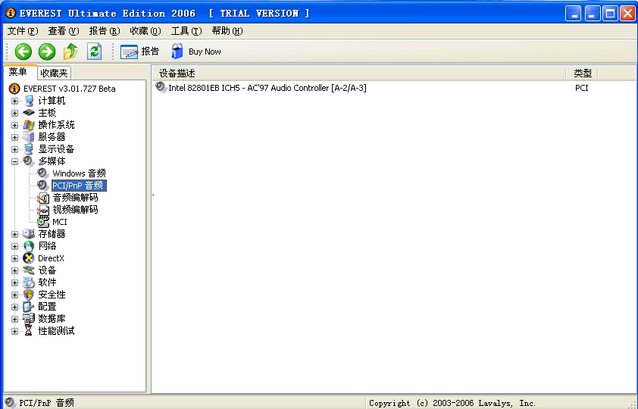This screenshot has height=409, width=638.
Task: Open the 收藏(O) menu
Action: click(145, 31)
